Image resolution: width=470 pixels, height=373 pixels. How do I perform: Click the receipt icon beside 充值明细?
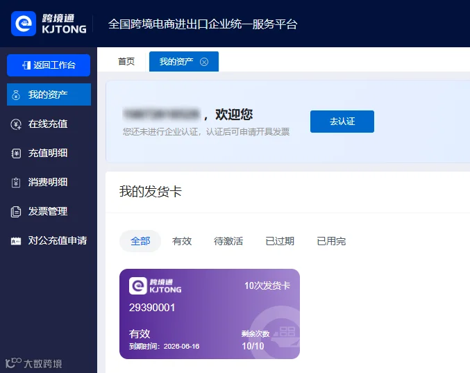[x=16, y=154]
